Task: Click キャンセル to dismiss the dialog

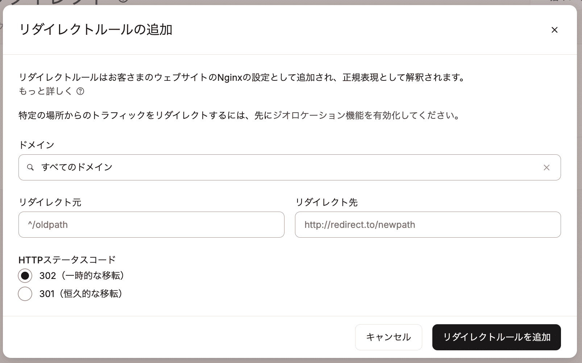Action: 388,337
